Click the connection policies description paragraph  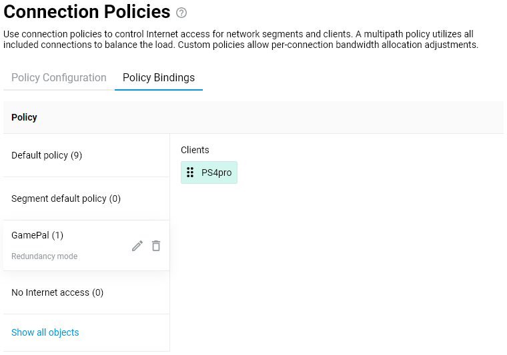(240, 39)
